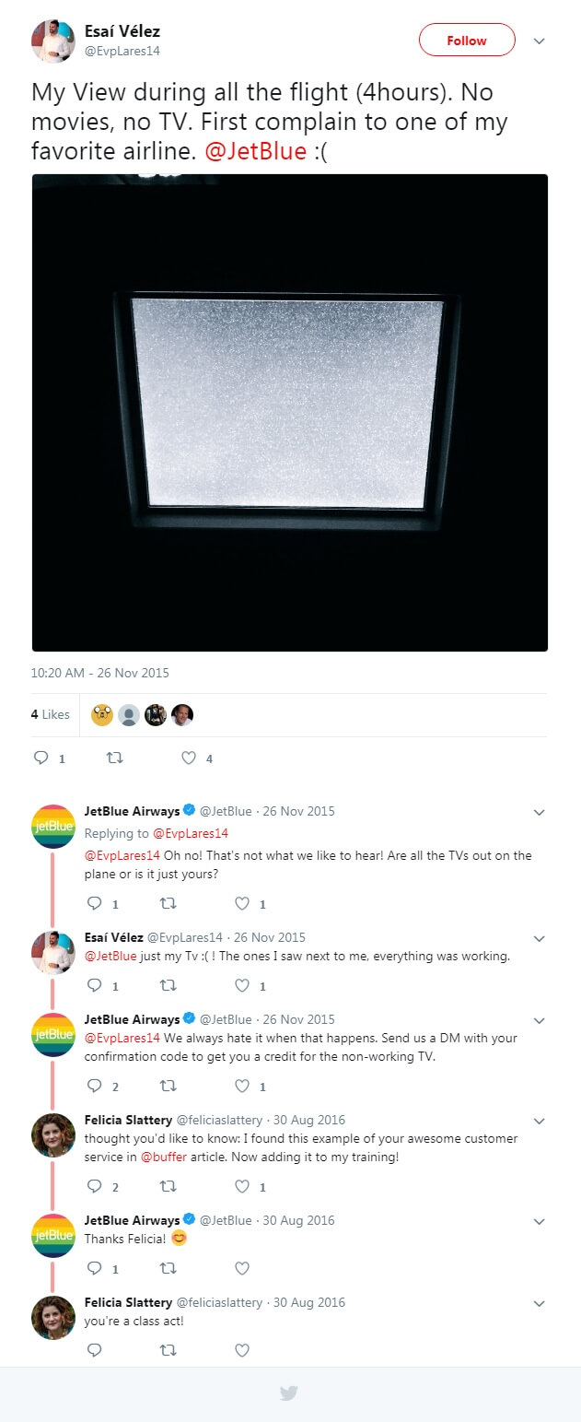This screenshot has width=581, height=1422.
Task: Reply to Felicia's @buffer article tweet
Action: point(95,1186)
